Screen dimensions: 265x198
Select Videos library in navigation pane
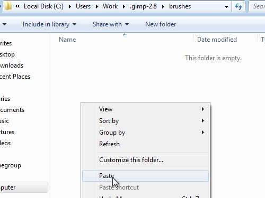[5, 143]
